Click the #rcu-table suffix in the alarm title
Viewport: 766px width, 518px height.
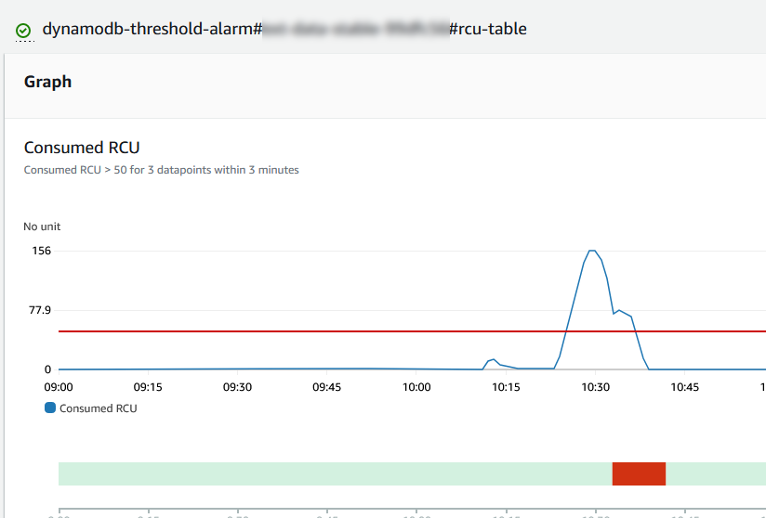(488, 30)
